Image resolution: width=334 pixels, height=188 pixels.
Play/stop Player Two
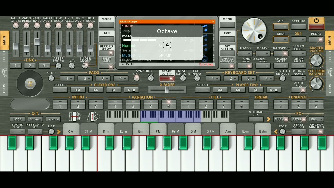pos(274,90)
